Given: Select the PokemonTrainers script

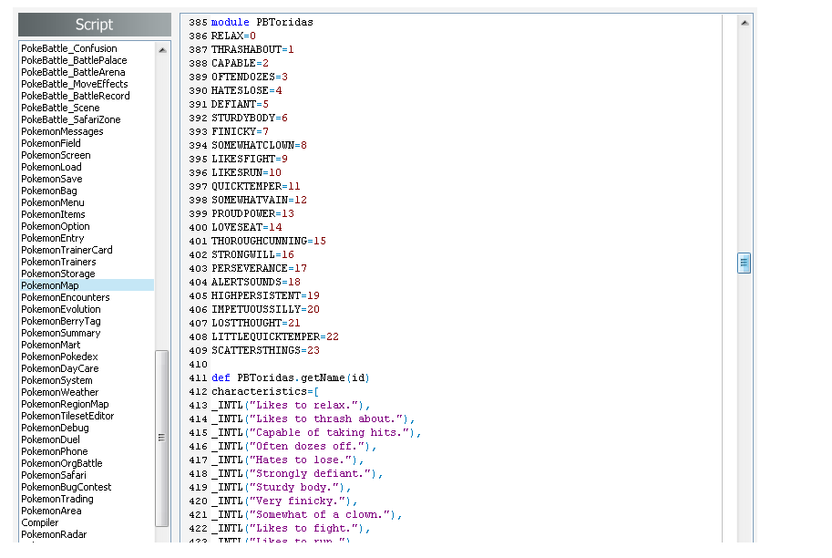Looking at the screenshot, I should point(58,262).
